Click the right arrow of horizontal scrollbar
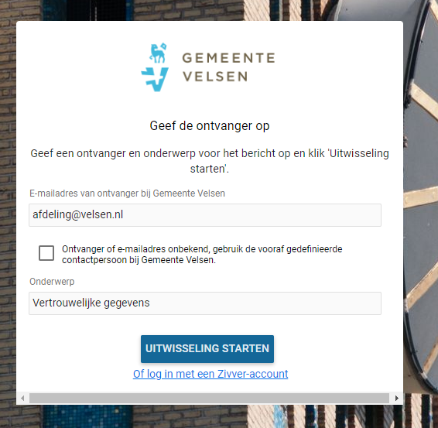Screen dimensions: 438x428 (x=396, y=398)
